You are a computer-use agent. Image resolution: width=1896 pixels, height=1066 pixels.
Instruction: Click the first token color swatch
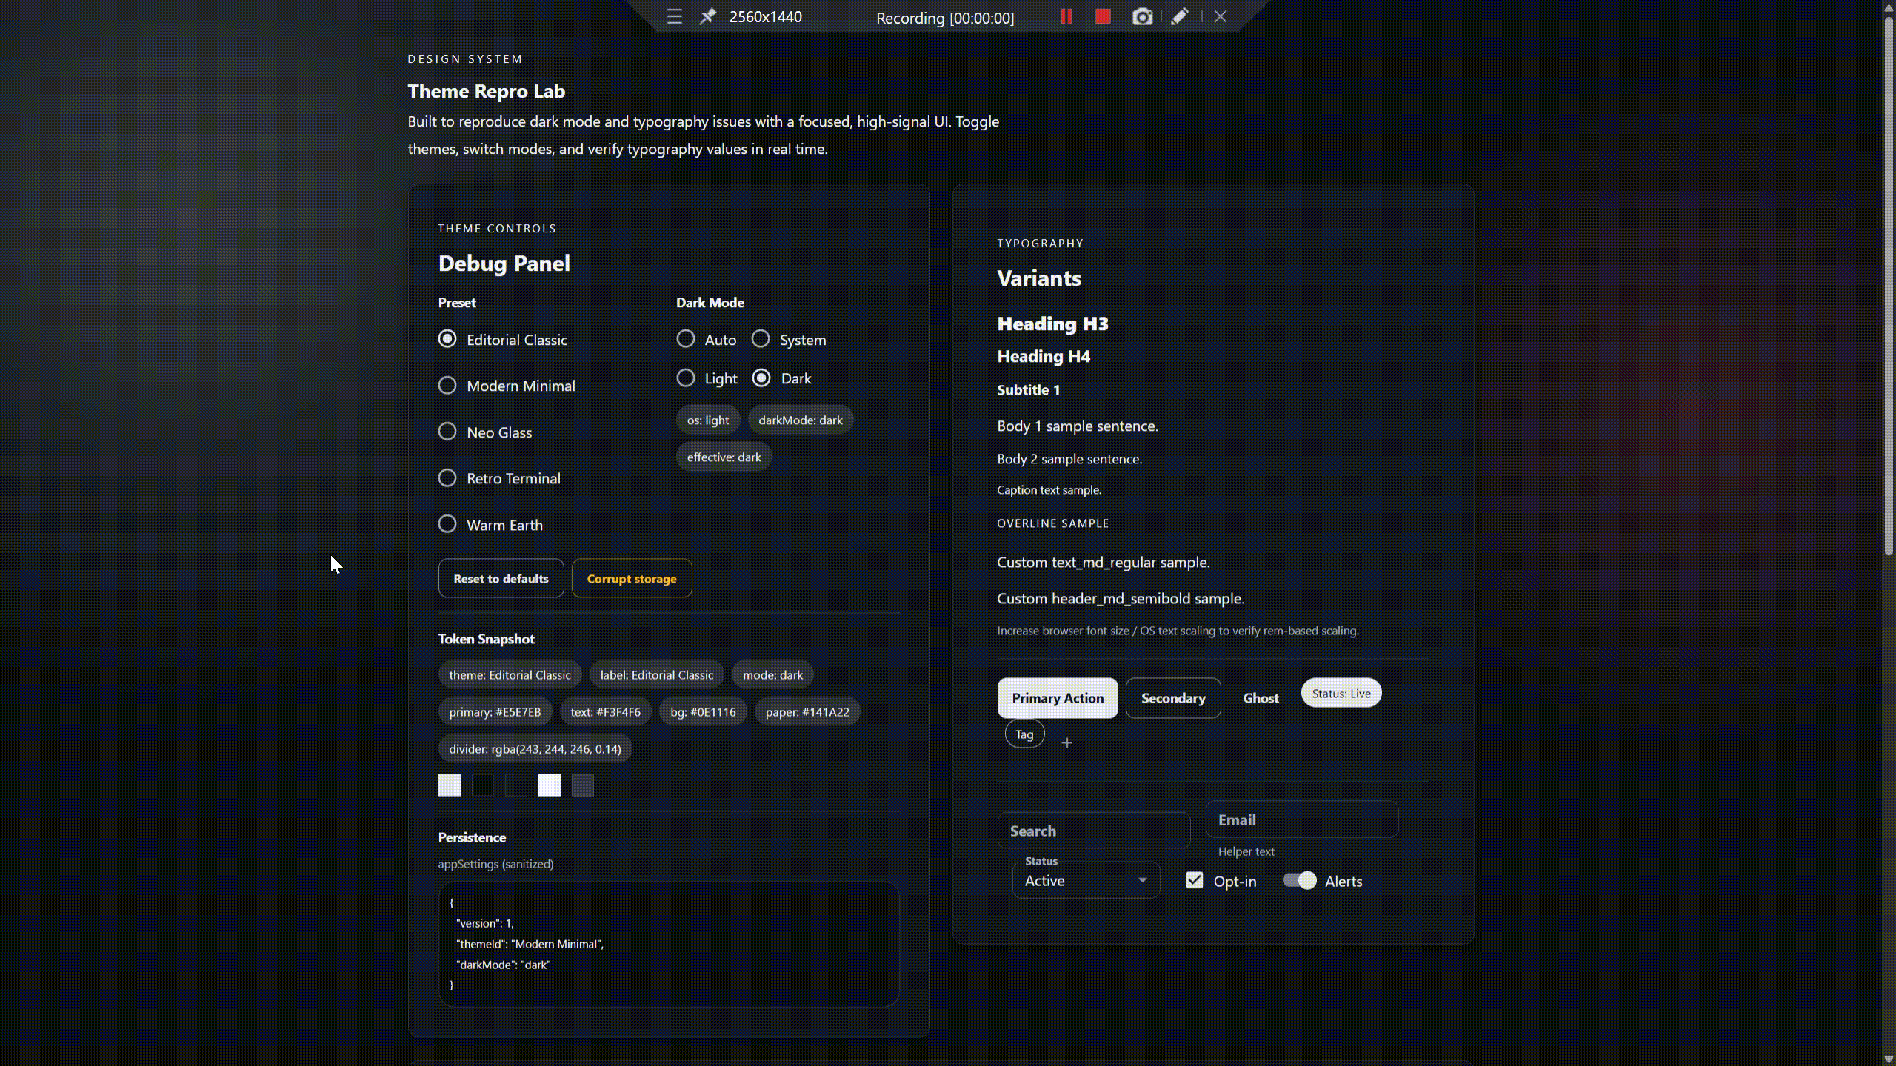[449, 785]
